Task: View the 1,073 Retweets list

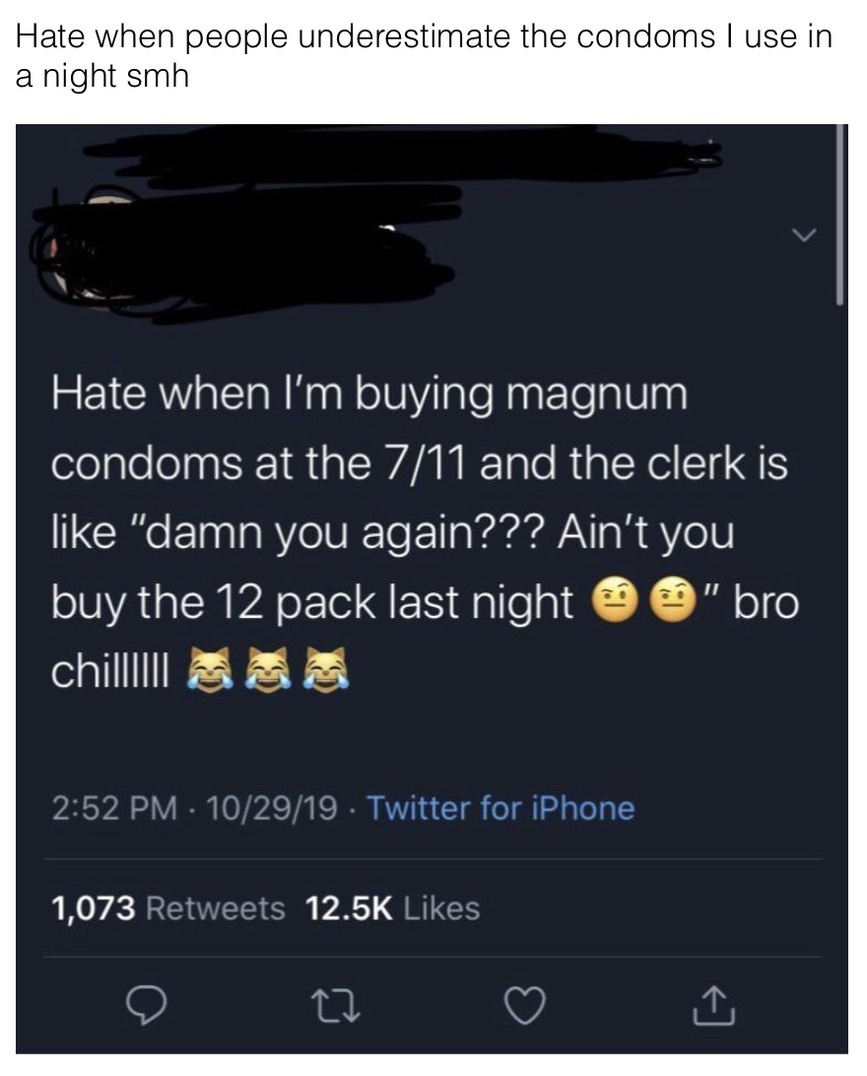Action: (168, 908)
